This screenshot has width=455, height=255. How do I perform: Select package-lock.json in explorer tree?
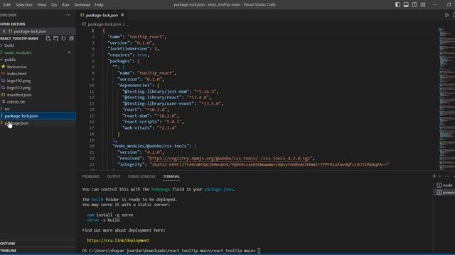click(21, 116)
